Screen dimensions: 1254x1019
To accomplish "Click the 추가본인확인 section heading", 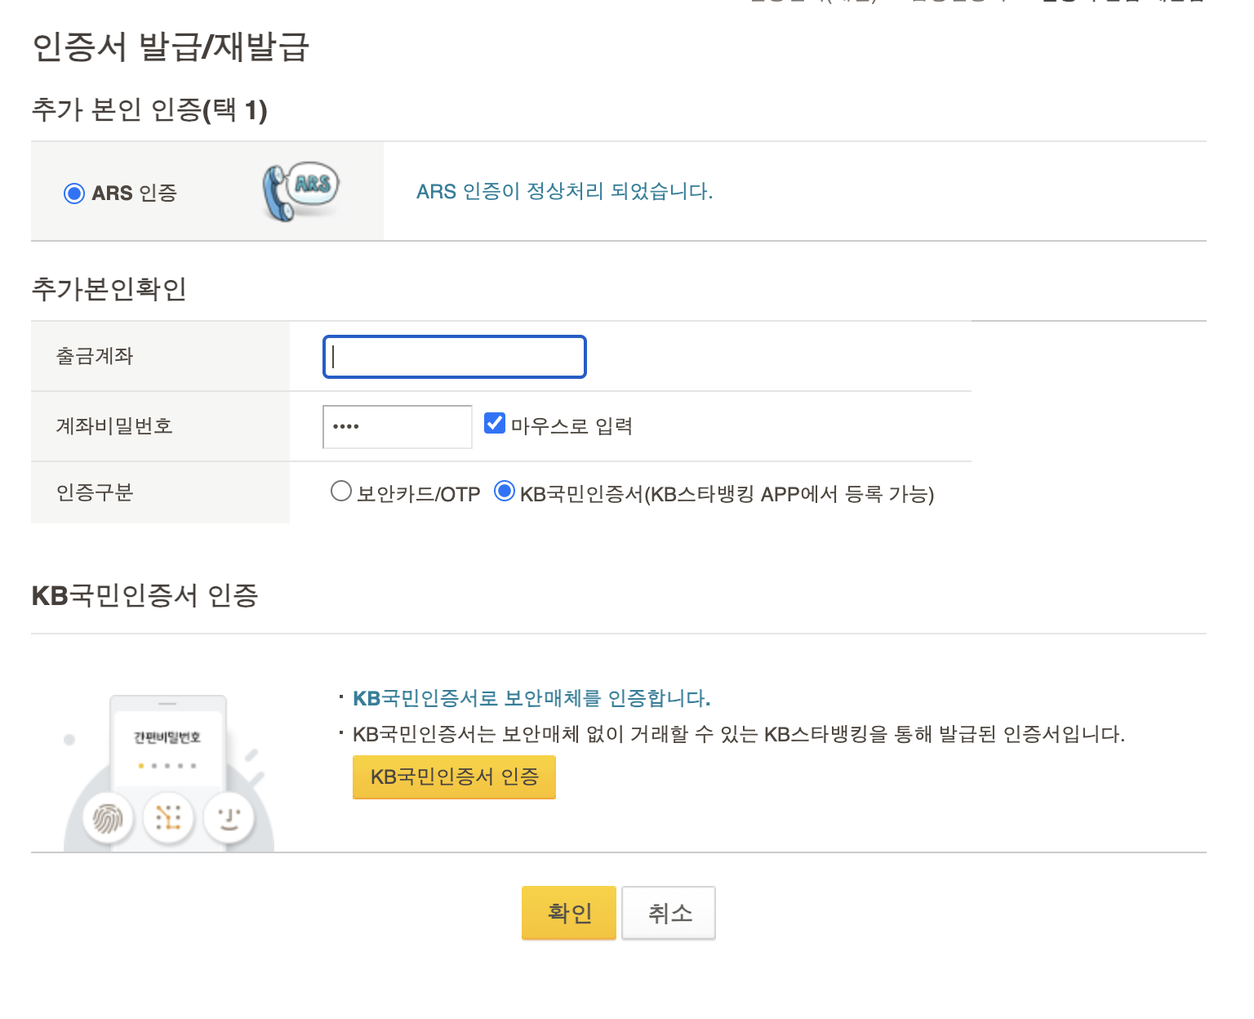I will pyautogui.click(x=109, y=289).
